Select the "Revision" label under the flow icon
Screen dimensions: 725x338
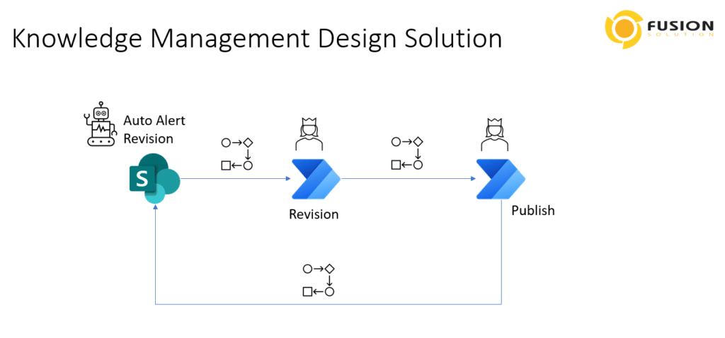tap(314, 215)
